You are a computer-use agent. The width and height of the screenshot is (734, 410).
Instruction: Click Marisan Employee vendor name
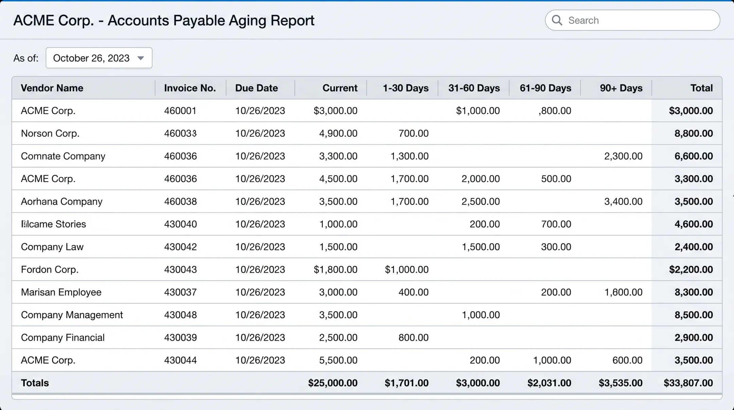tap(61, 292)
